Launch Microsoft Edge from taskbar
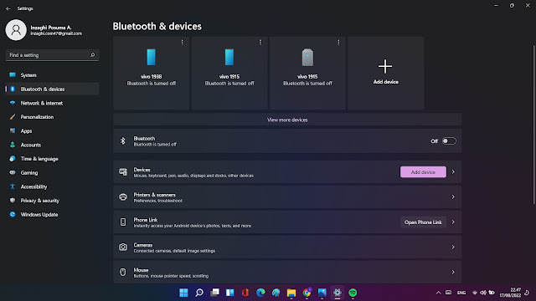The width and height of the screenshot is (536, 301). (x=260, y=293)
